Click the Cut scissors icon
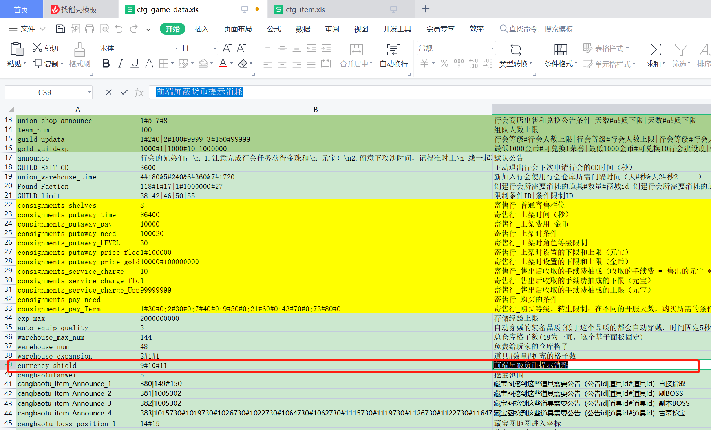The height and width of the screenshot is (430, 711). point(37,48)
